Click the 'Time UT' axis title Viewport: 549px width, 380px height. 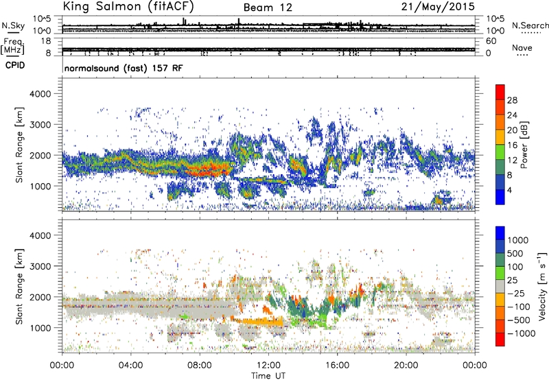[x=268, y=376]
